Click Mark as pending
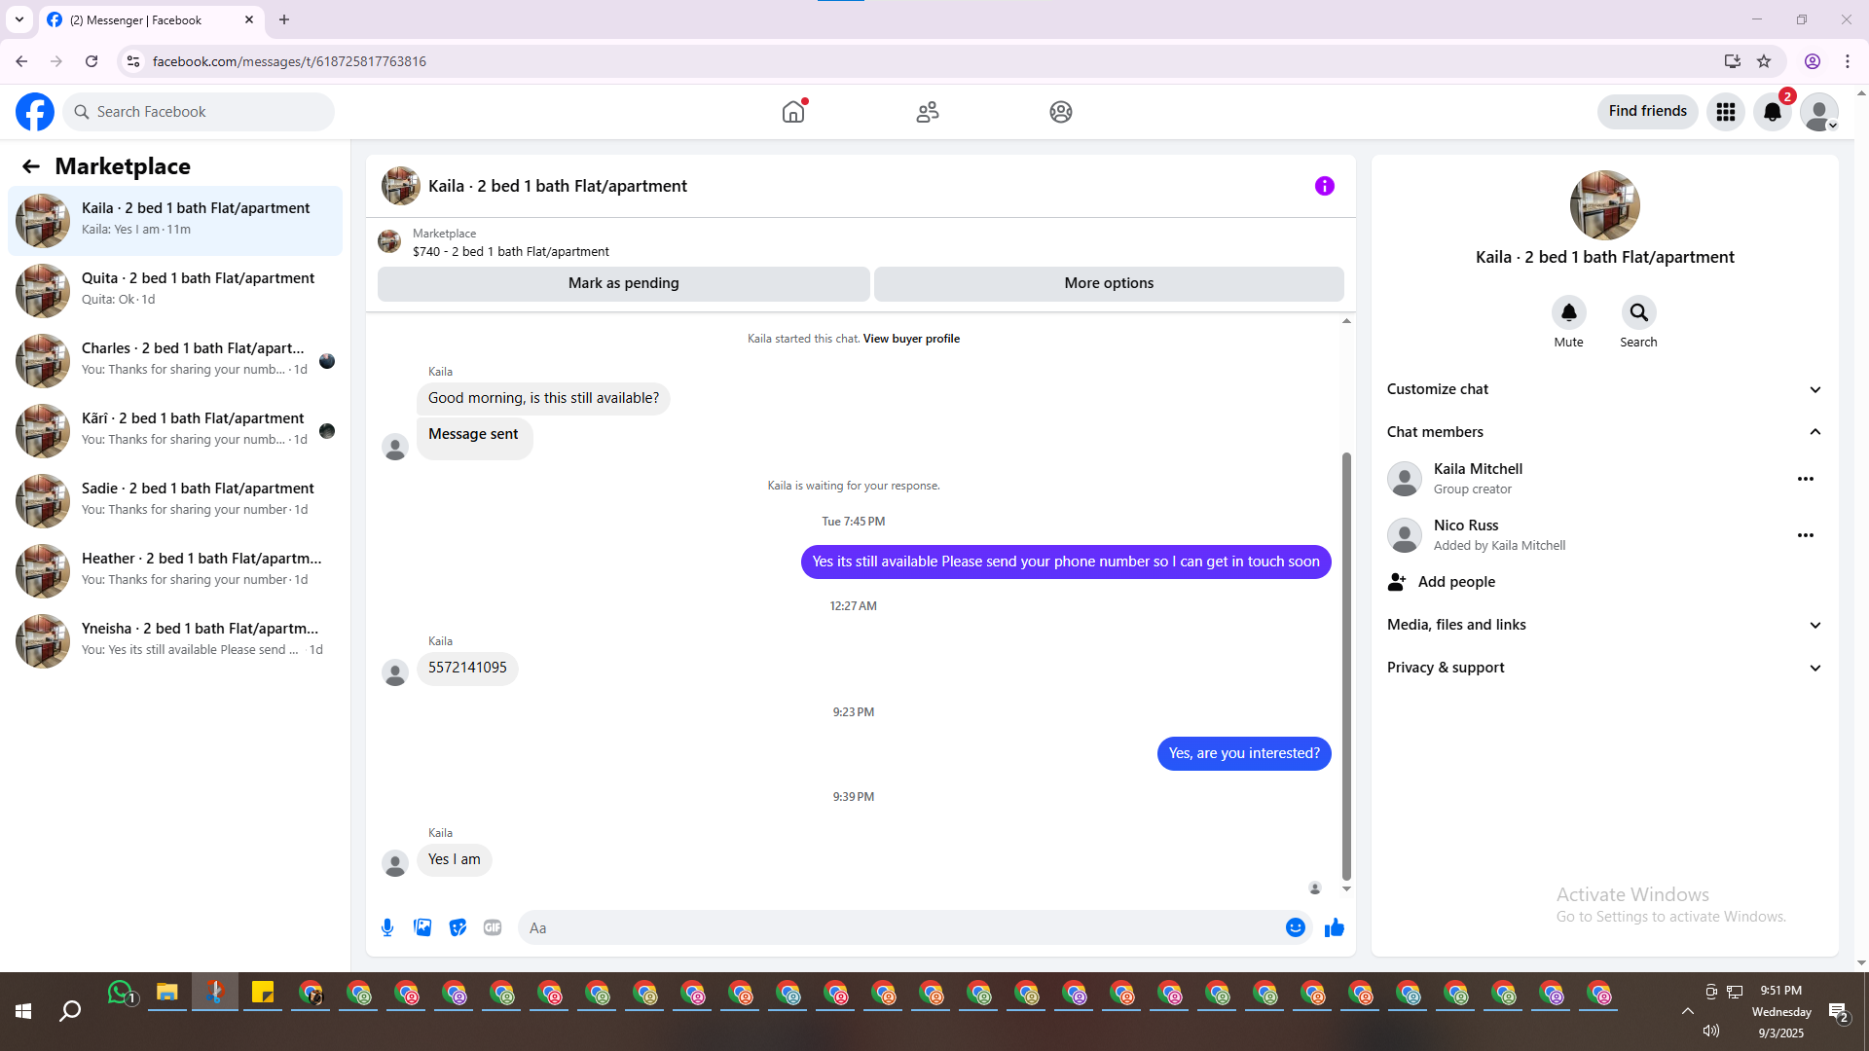The image size is (1869, 1051). pyautogui.click(x=624, y=283)
